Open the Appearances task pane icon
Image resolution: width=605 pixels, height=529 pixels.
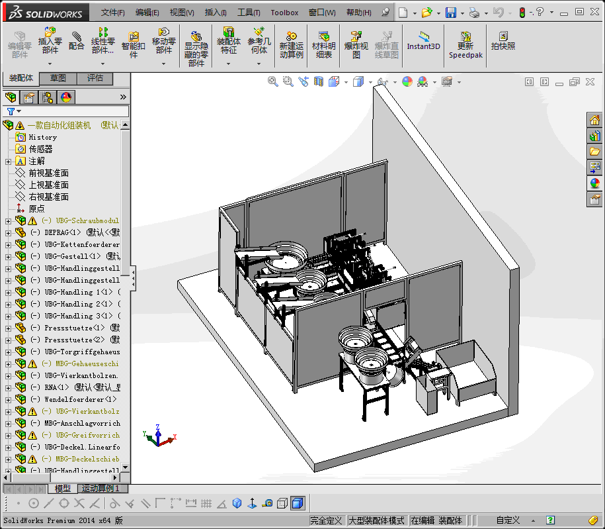(594, 183)
